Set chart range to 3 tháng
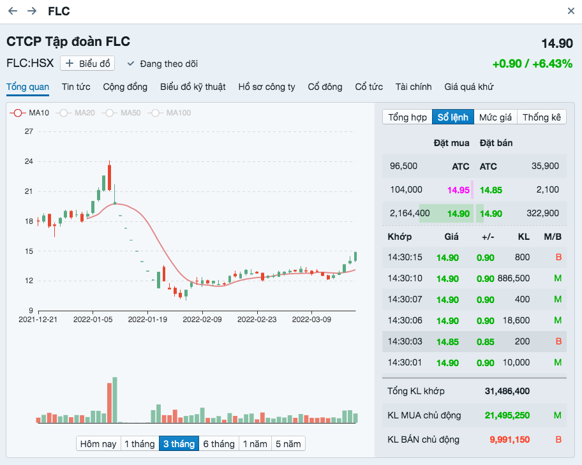The image size is (582, 465). pos(179,444)
